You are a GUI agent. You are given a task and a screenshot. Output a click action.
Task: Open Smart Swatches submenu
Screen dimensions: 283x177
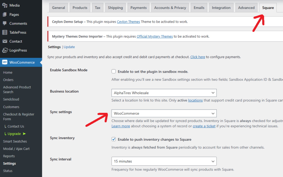(15, 141)
